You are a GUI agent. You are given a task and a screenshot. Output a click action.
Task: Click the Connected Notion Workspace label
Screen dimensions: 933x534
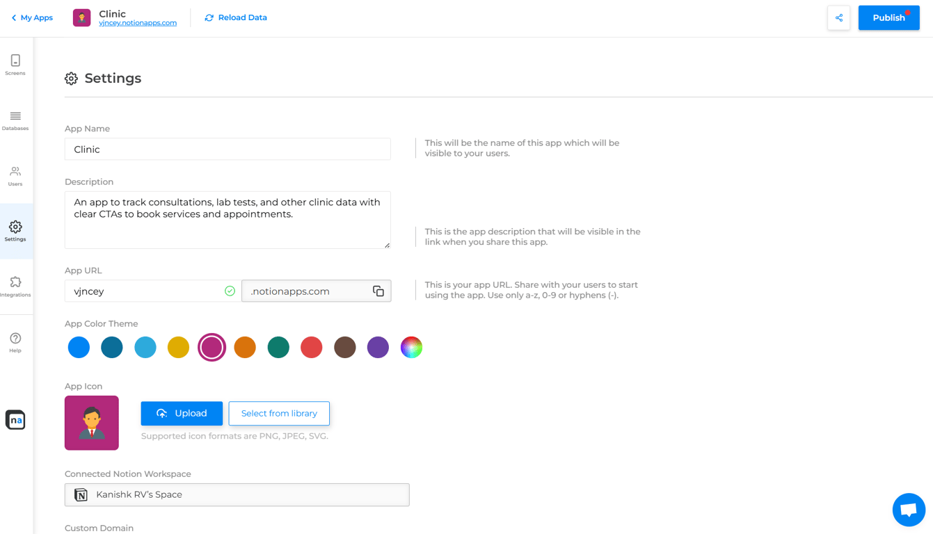(x=128, y=474)
